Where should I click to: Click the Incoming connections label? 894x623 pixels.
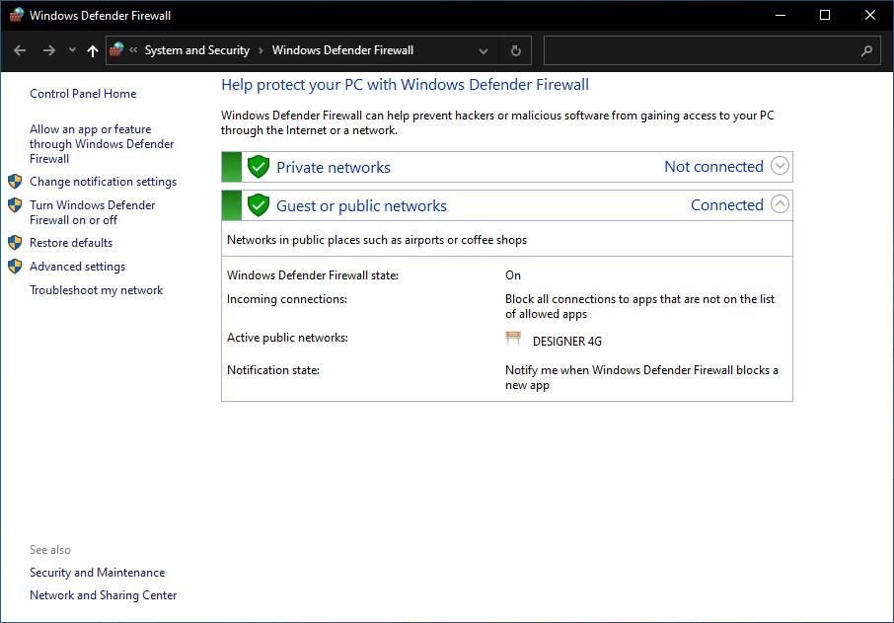pyautogui.click(x=287, y=299)
